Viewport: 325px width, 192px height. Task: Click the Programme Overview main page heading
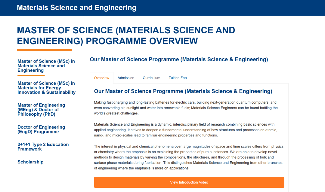(126, 35)
